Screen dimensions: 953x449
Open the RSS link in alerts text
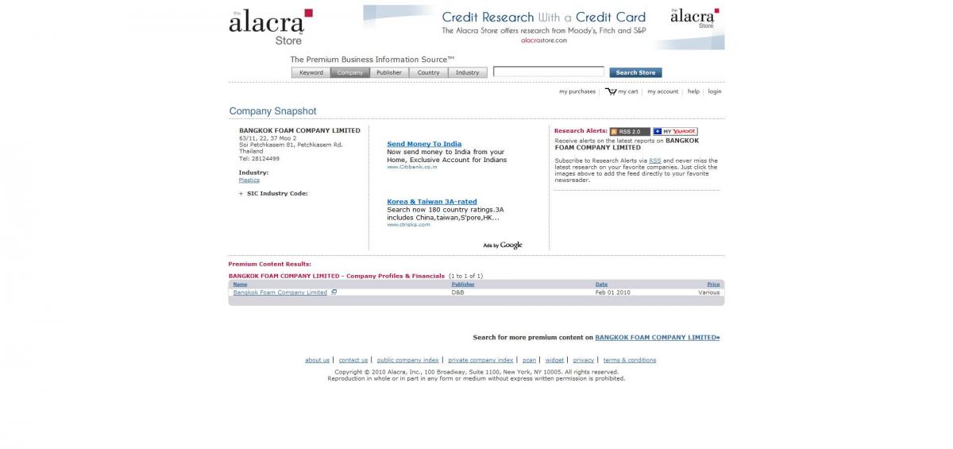point(654,161)
